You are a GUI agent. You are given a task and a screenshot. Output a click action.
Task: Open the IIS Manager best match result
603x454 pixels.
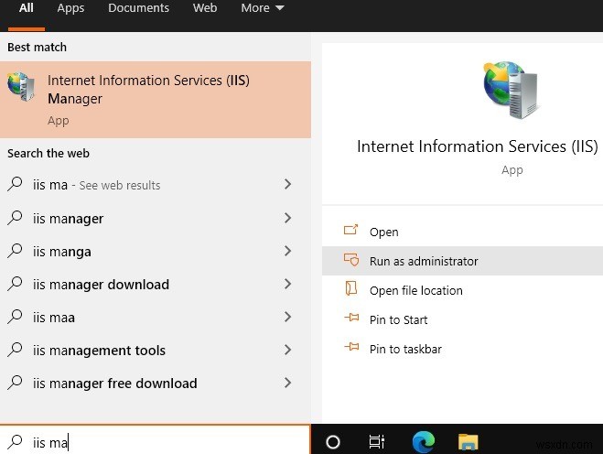pos(156,100)
